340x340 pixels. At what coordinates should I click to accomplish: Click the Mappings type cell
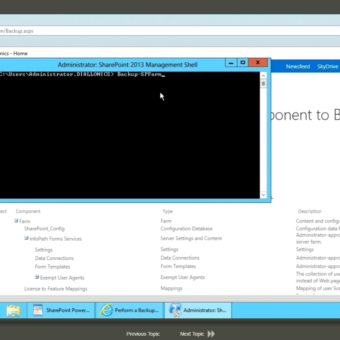tap(172, 289)
